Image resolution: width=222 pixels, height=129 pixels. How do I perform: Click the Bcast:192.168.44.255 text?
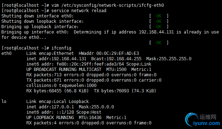[116, 59]
